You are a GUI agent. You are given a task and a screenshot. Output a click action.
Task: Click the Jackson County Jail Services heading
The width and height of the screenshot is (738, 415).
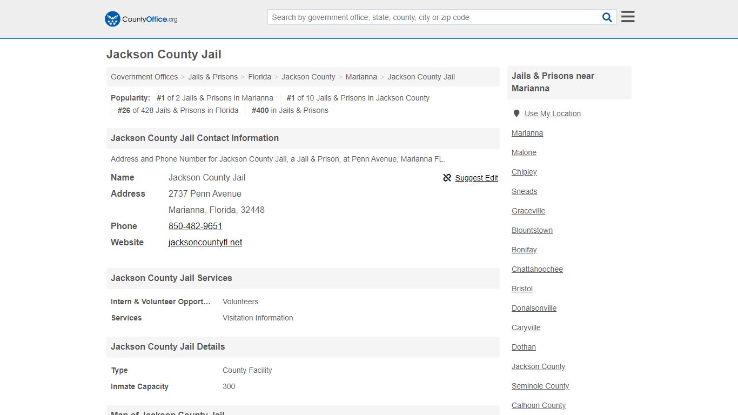(171, 278)
